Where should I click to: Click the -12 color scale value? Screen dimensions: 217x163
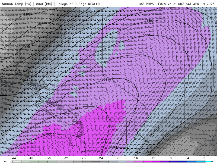pyautogui.click(x=152, y=158)
